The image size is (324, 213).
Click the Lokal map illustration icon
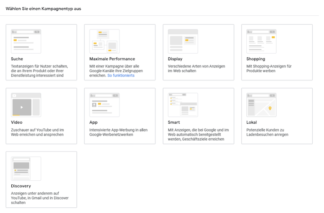click(261, 105)
